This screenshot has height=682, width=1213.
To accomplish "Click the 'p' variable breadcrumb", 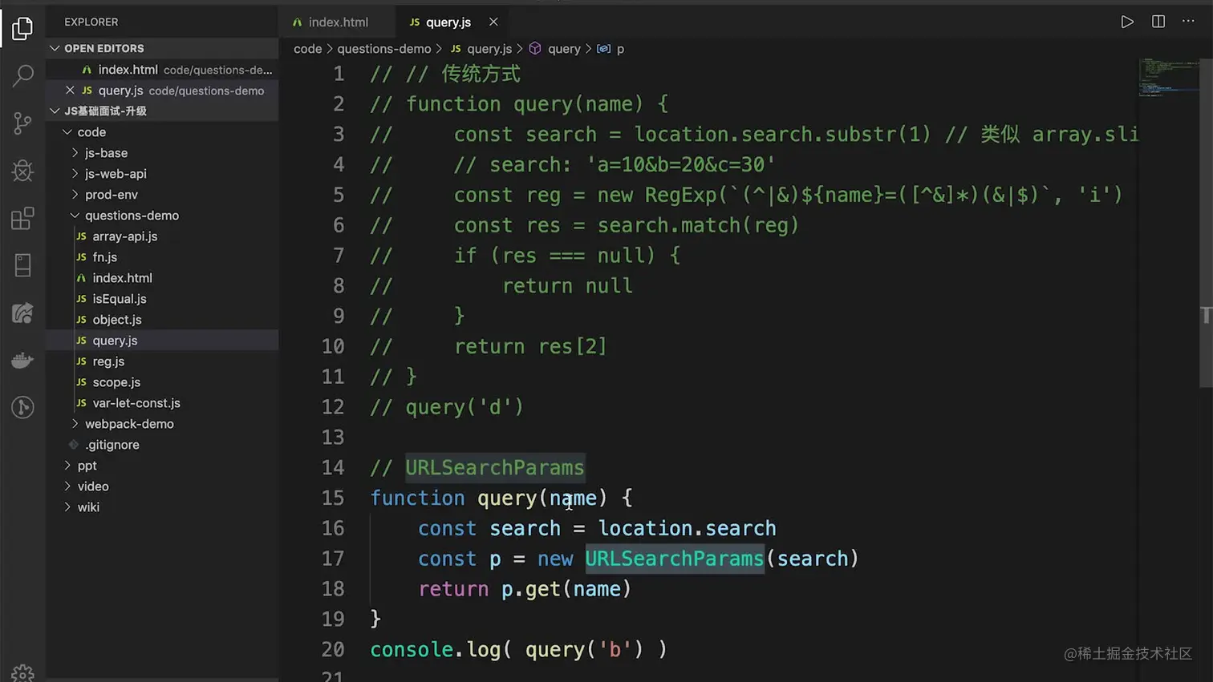I will [x=611, y=49].
